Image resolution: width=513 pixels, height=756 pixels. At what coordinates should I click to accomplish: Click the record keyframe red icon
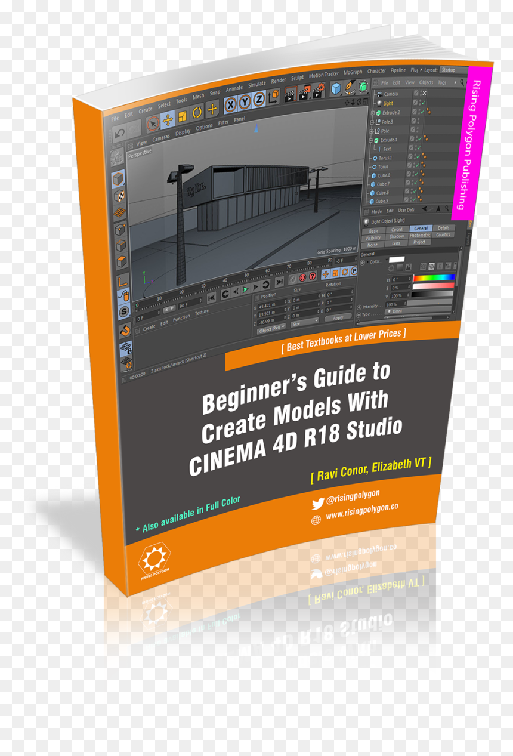[303, 278]
